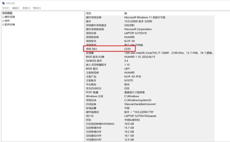Viewport: 230px width, 142px height.
Task: Select the C233 SKU value
Action: [127, 49]
